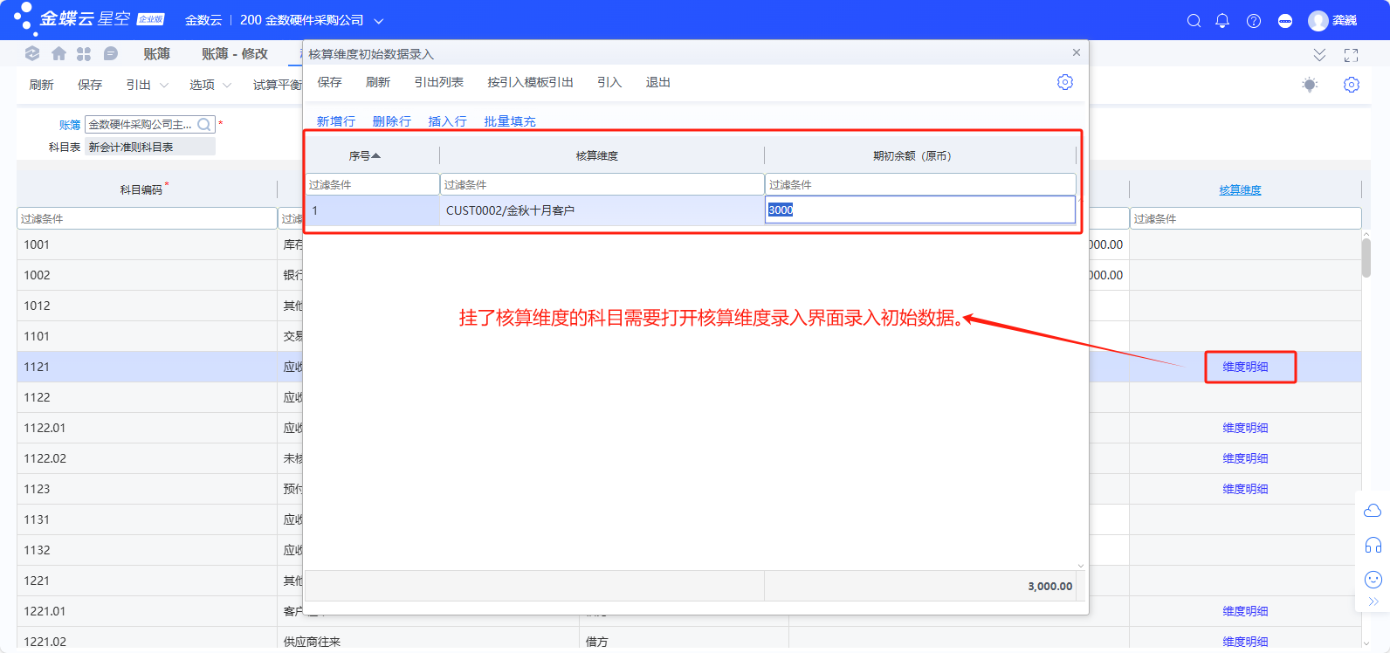Click the 科目编码 filter field
1390x653 pixels.
click(x=147, y=218)
